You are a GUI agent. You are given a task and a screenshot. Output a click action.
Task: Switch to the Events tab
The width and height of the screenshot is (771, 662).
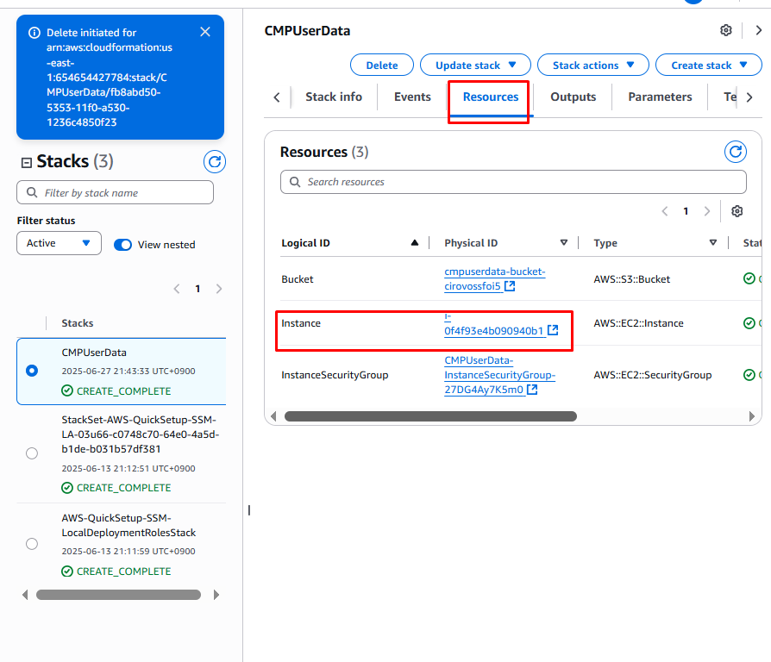(412, 97)
